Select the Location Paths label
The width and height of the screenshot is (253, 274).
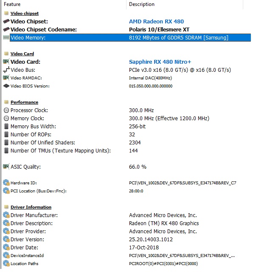24,263
